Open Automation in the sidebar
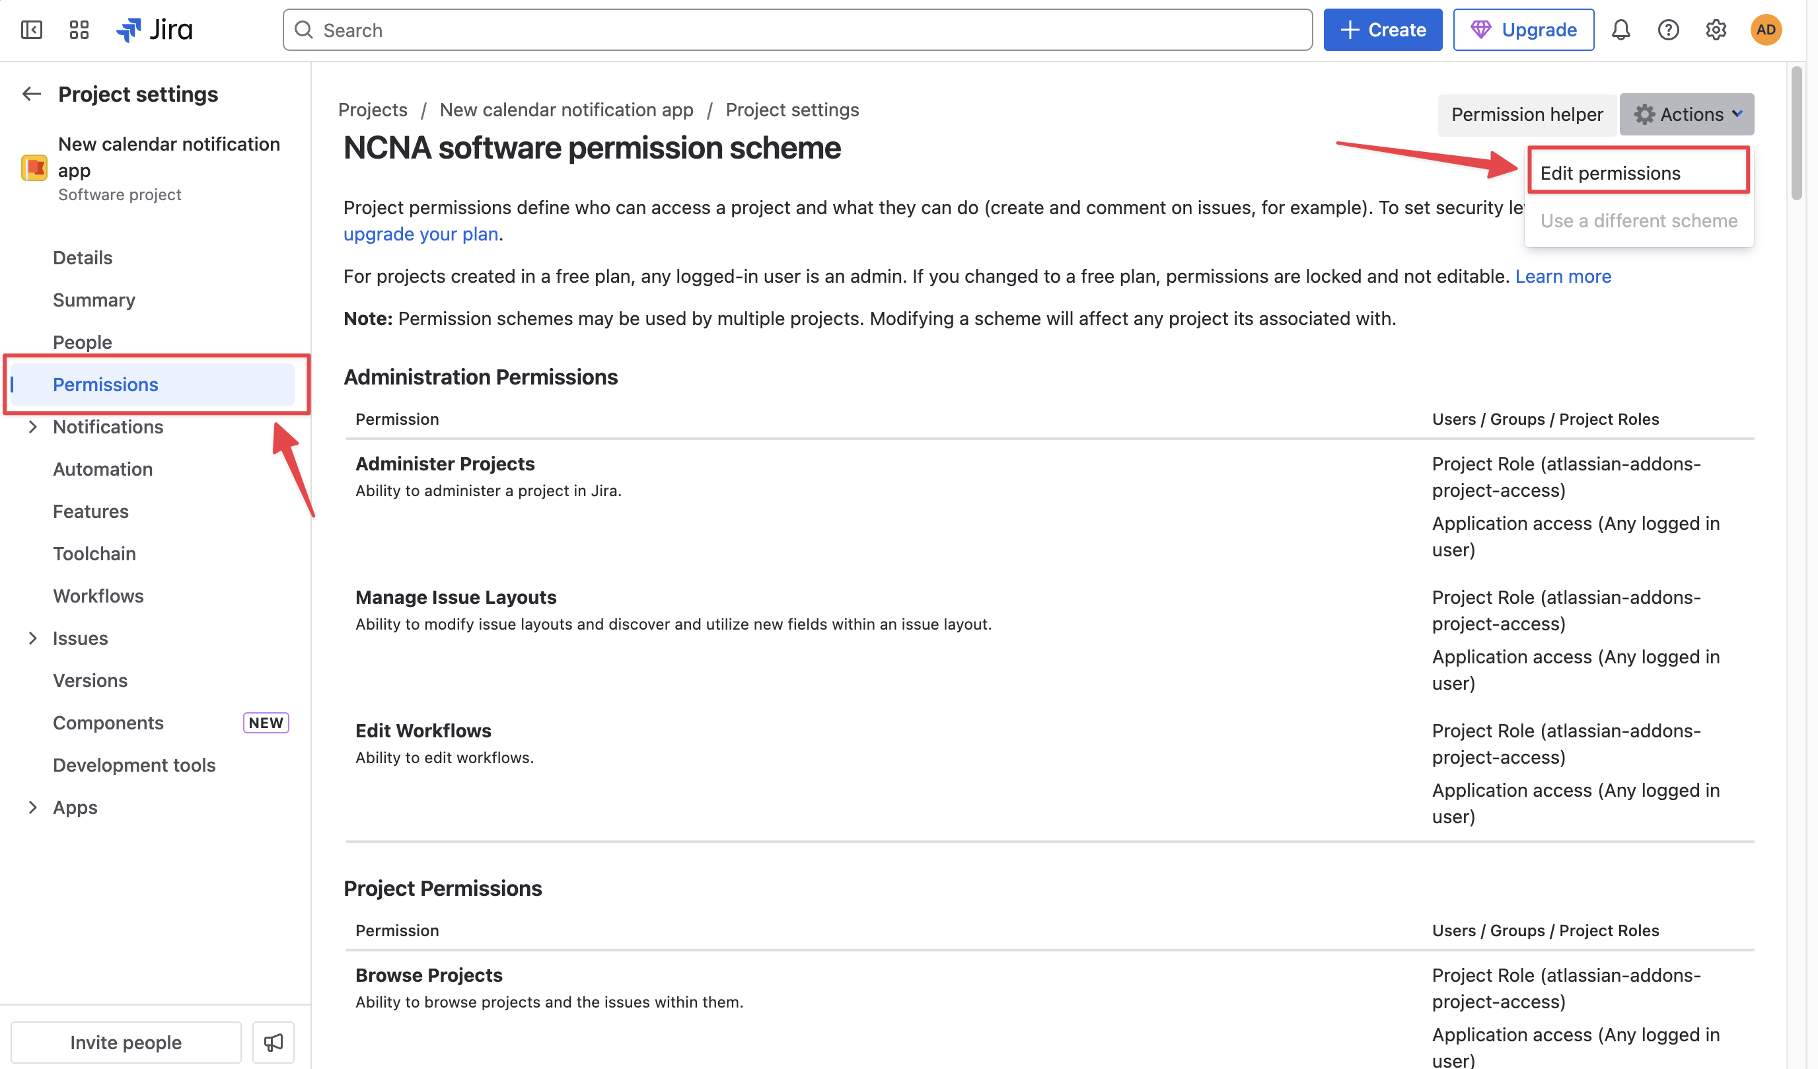This screenshot has width=1818, height=1069. (102, 469)
